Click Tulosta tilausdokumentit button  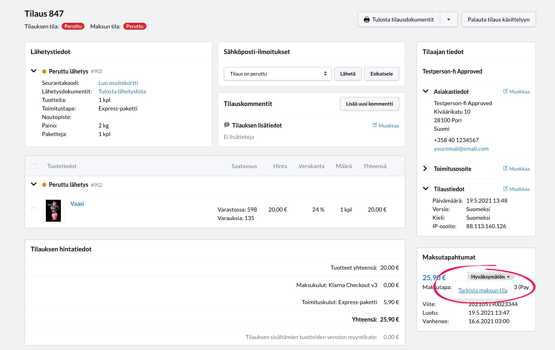pyautogui.click(x=399, y=19)
